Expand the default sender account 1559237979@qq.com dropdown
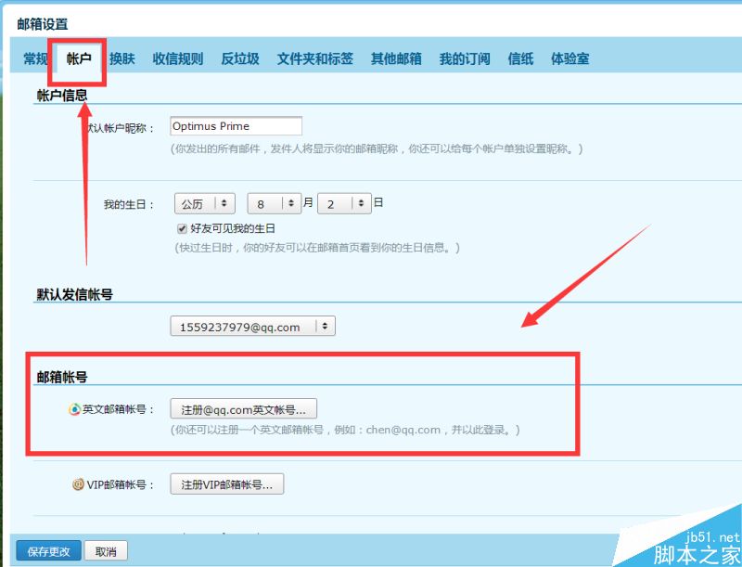The image size is (742, 567). pos(252,327)
